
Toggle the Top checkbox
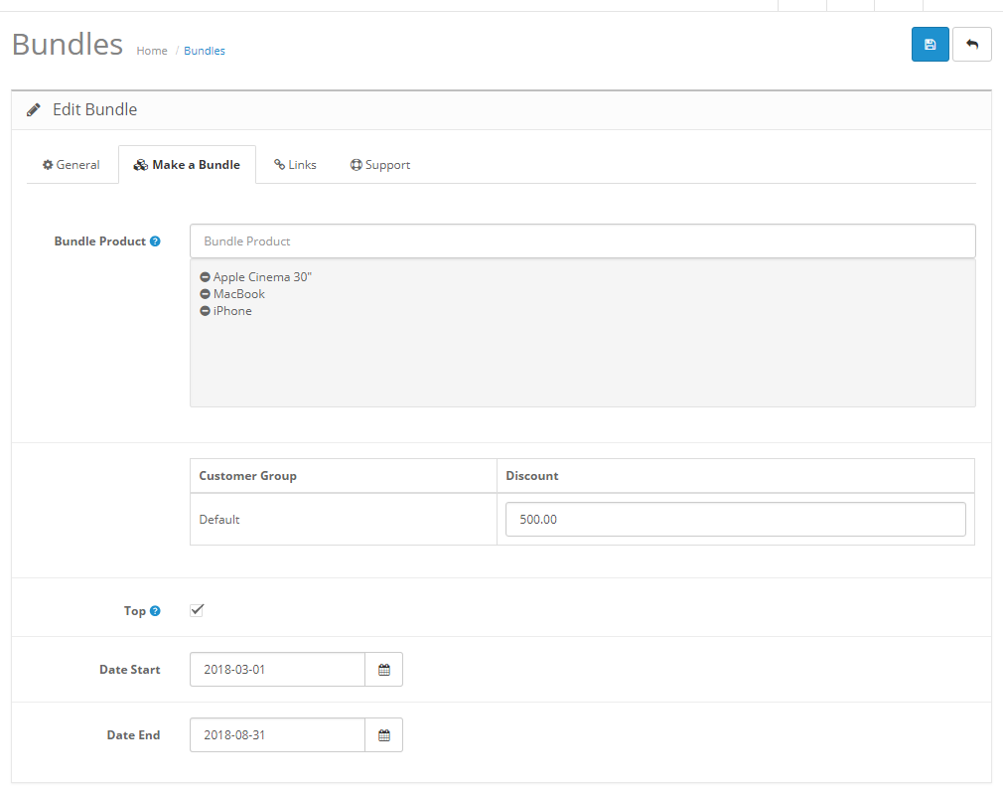click(197, 610)
